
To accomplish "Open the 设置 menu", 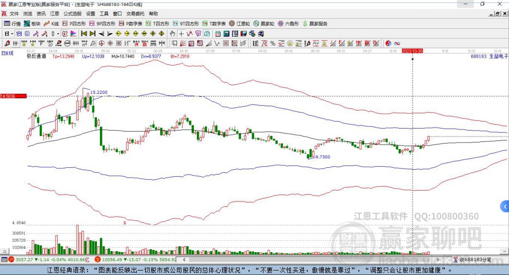I will (x=90, y=13).
